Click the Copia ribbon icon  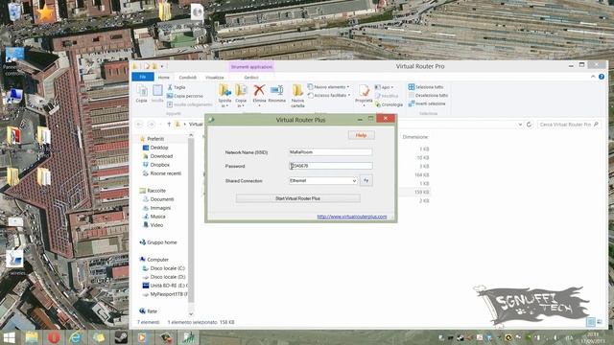tap(141, 94)
